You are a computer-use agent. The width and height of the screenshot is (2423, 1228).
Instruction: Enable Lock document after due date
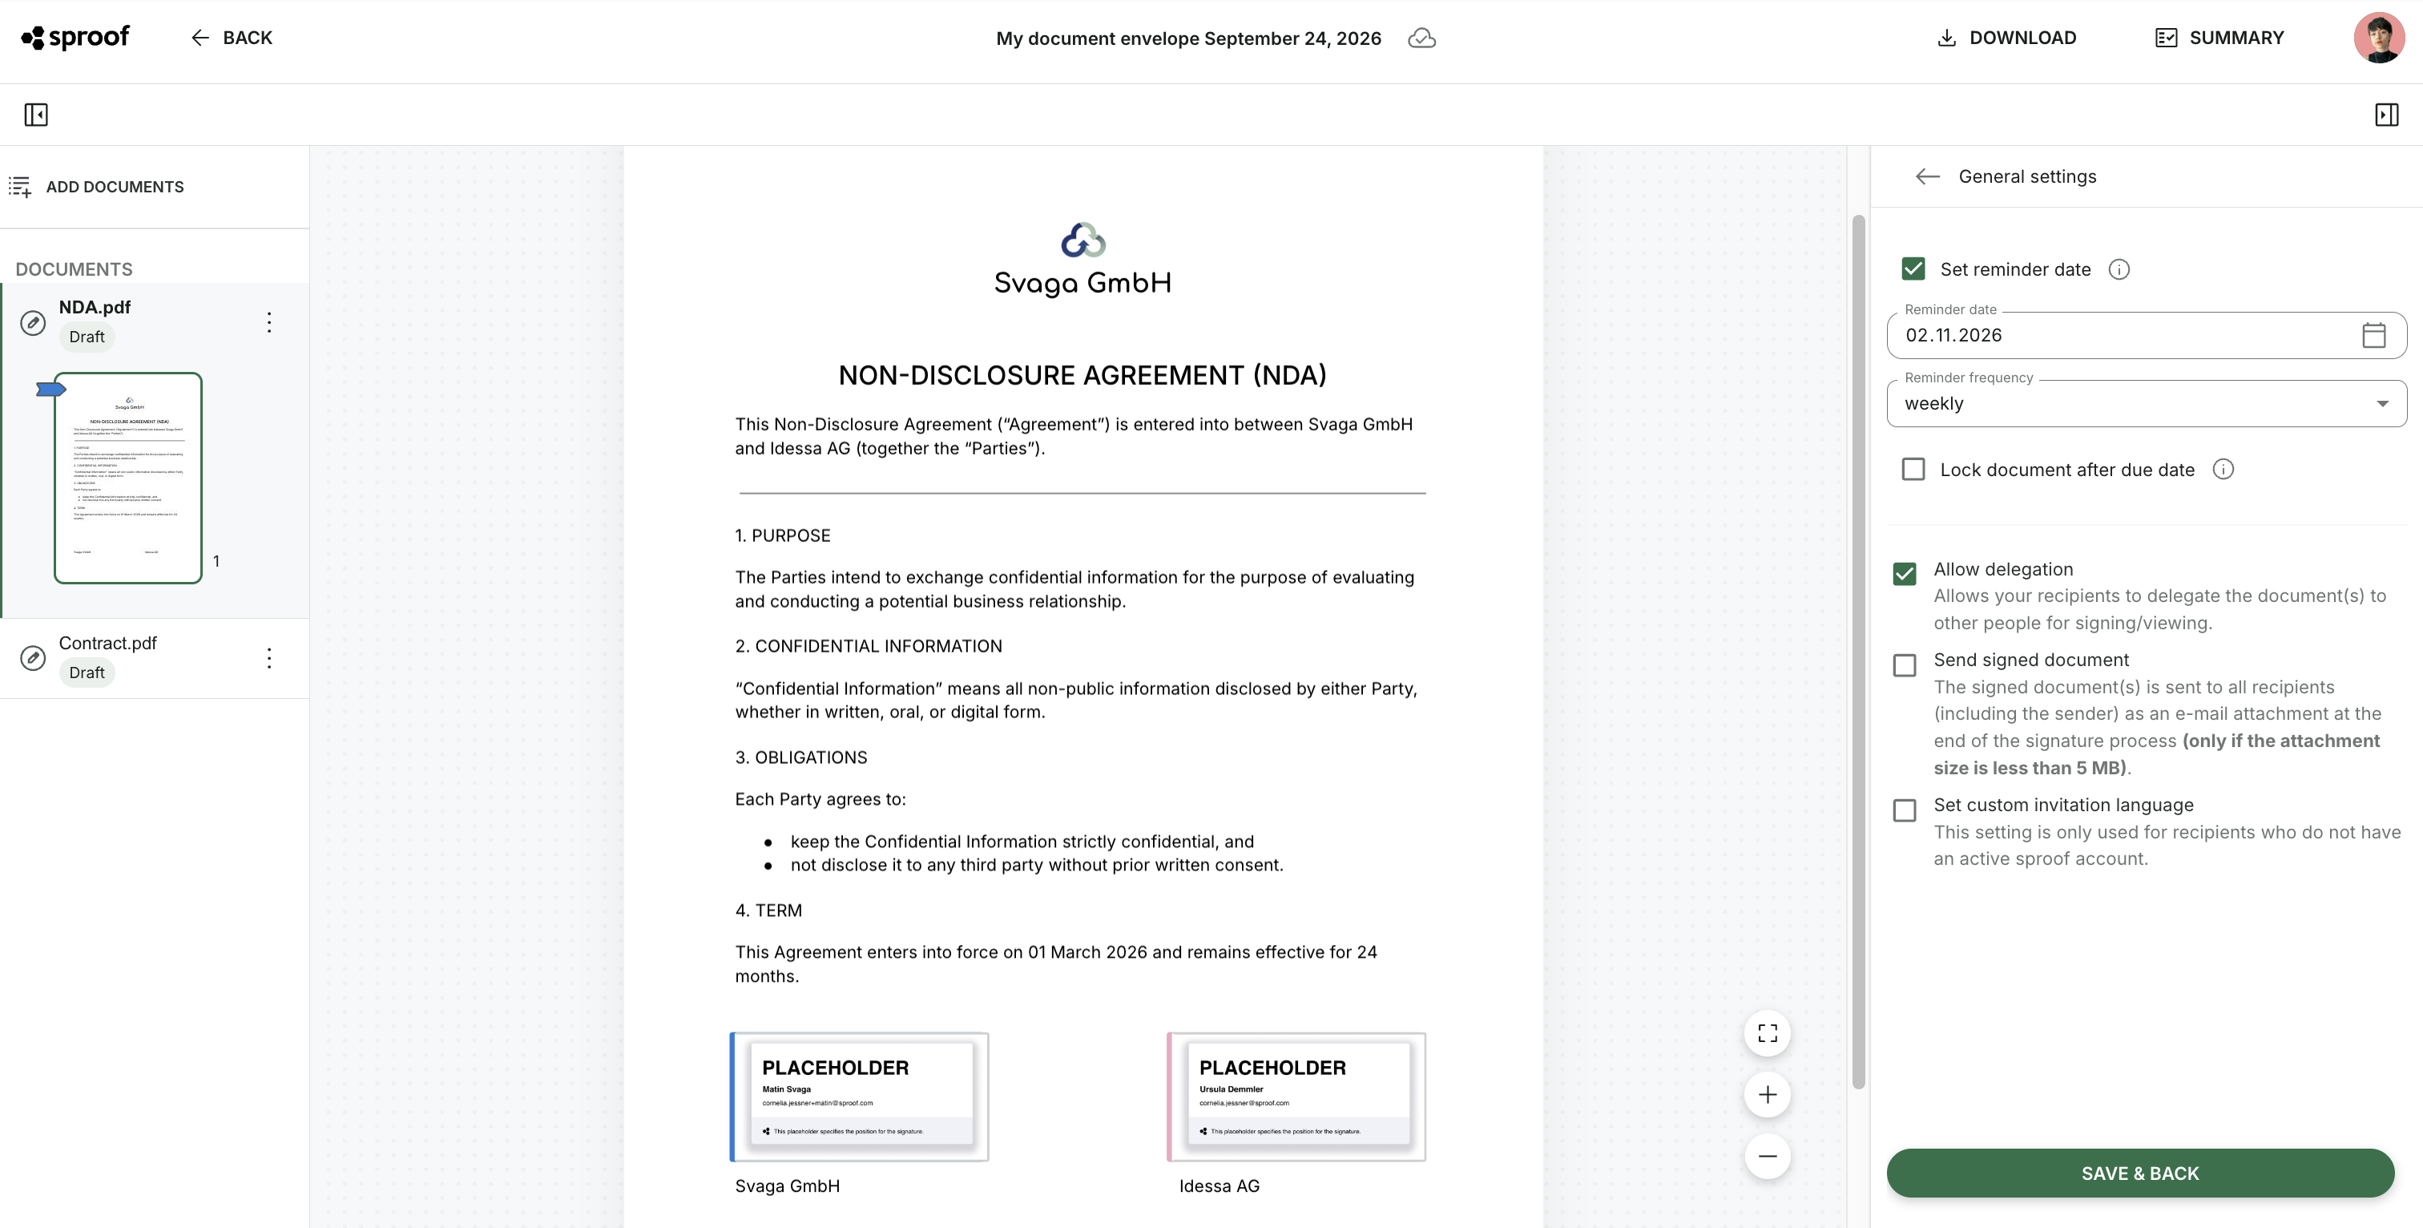tap(1913, 469)
